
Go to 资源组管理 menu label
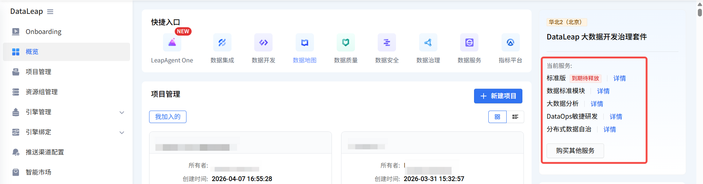pos(42,92)
